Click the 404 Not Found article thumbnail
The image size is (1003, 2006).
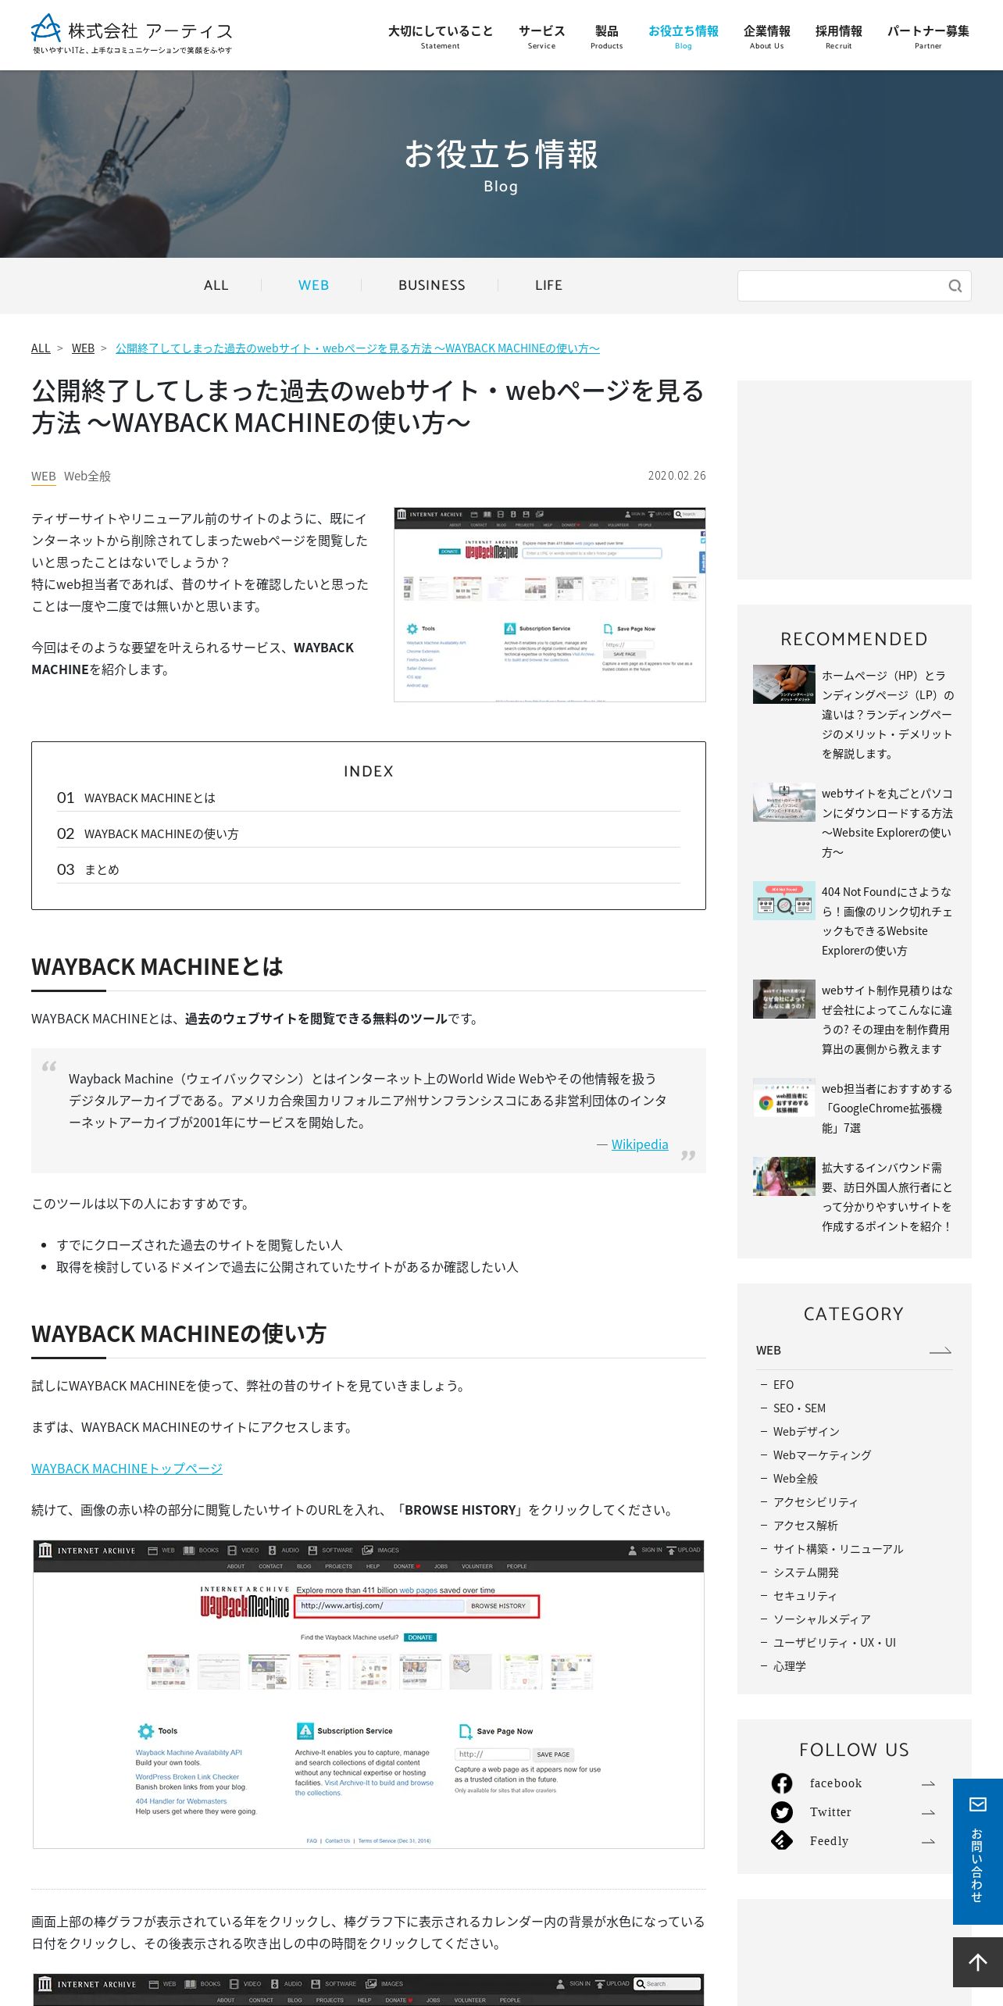pos(784,901)
